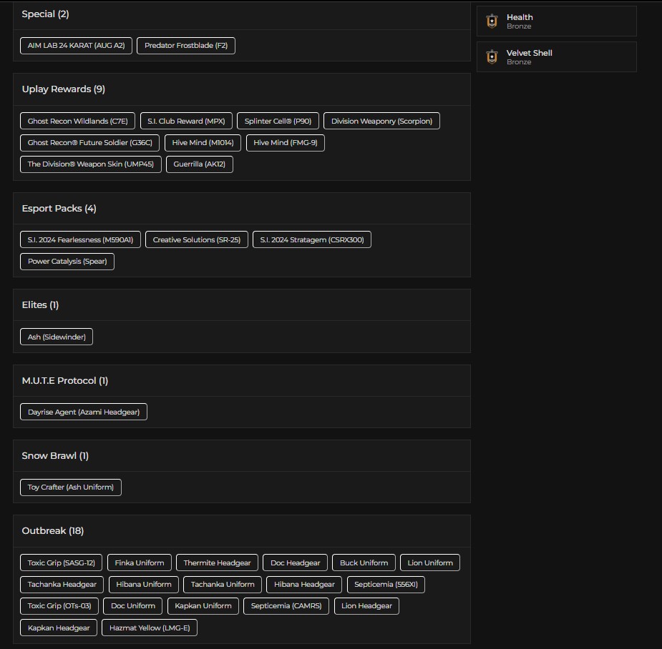662x649 pixels.
Task: Click the Health bronze charm icon
Action: pyautogui.click(x=492, y=21)
